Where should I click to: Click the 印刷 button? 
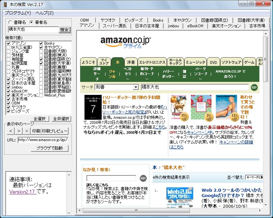(36, 131)
